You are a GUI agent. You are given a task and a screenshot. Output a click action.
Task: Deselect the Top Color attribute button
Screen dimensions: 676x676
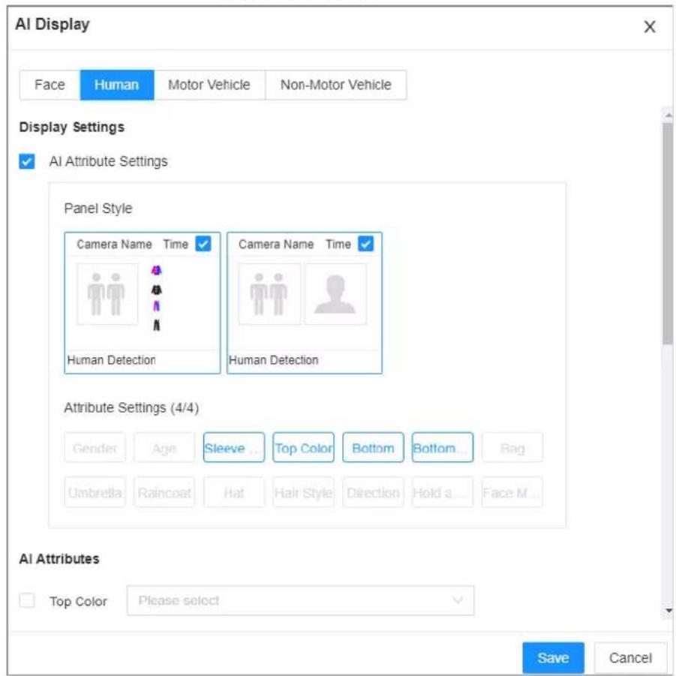point(304,447)
